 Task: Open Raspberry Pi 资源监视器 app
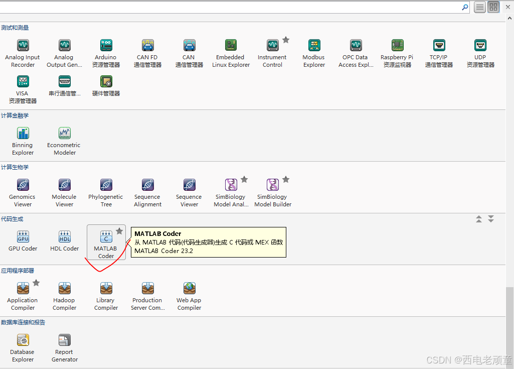(397, 53)
